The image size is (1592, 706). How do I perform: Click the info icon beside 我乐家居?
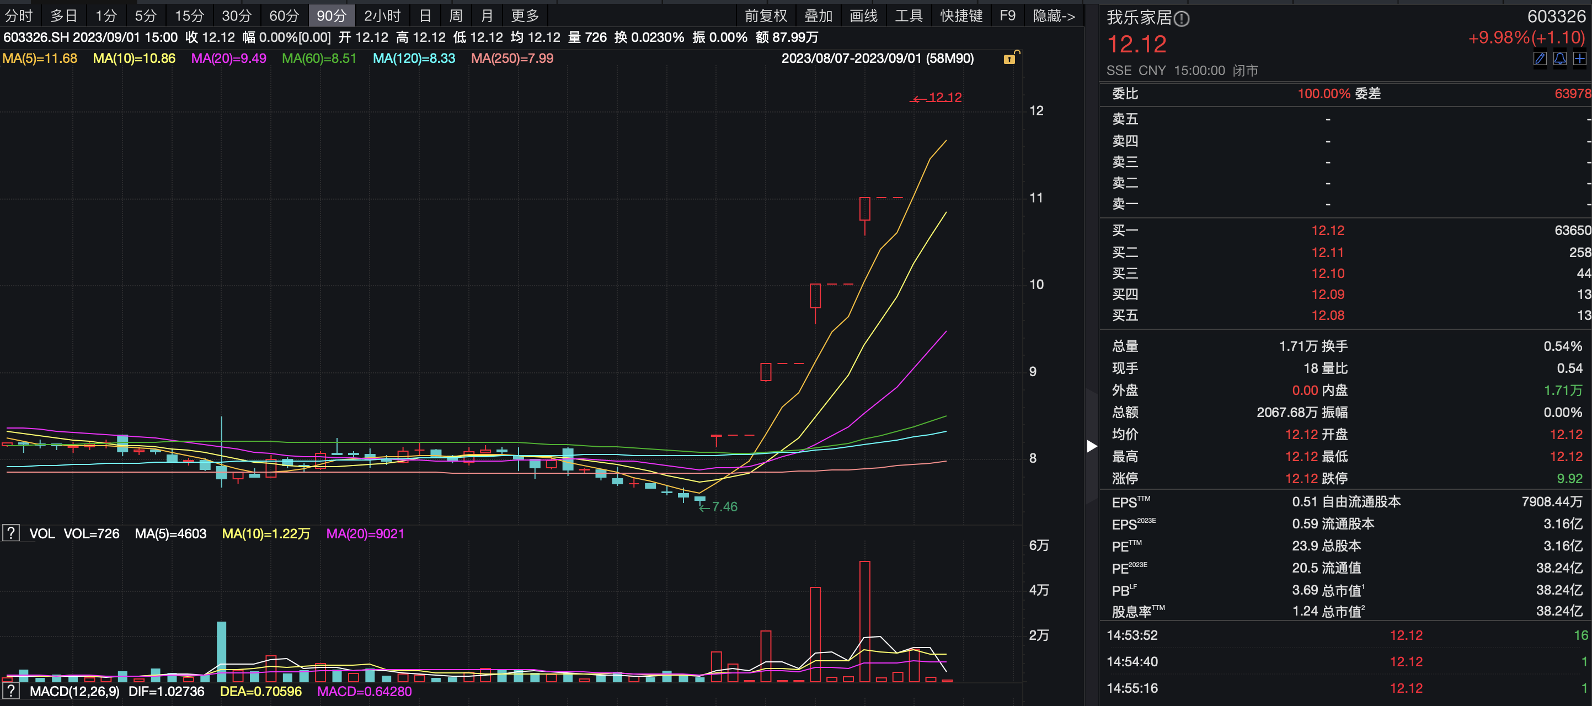click(x=1181, y=19)
